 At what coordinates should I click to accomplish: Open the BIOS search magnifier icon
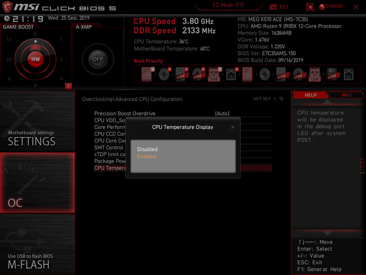310,7
